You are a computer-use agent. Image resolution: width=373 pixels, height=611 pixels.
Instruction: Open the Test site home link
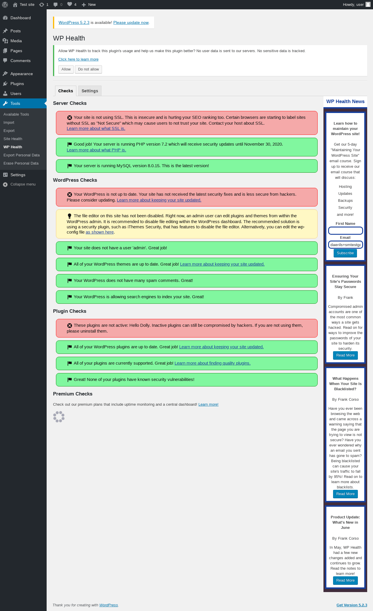pyautogui.click(x=24, y=5)
